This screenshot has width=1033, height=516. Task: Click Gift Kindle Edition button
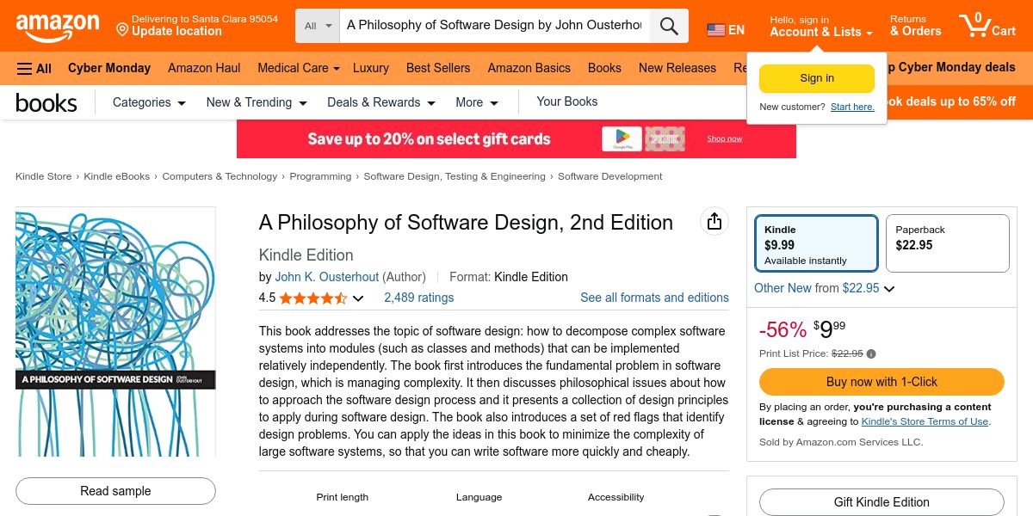(x=881, y=502)
